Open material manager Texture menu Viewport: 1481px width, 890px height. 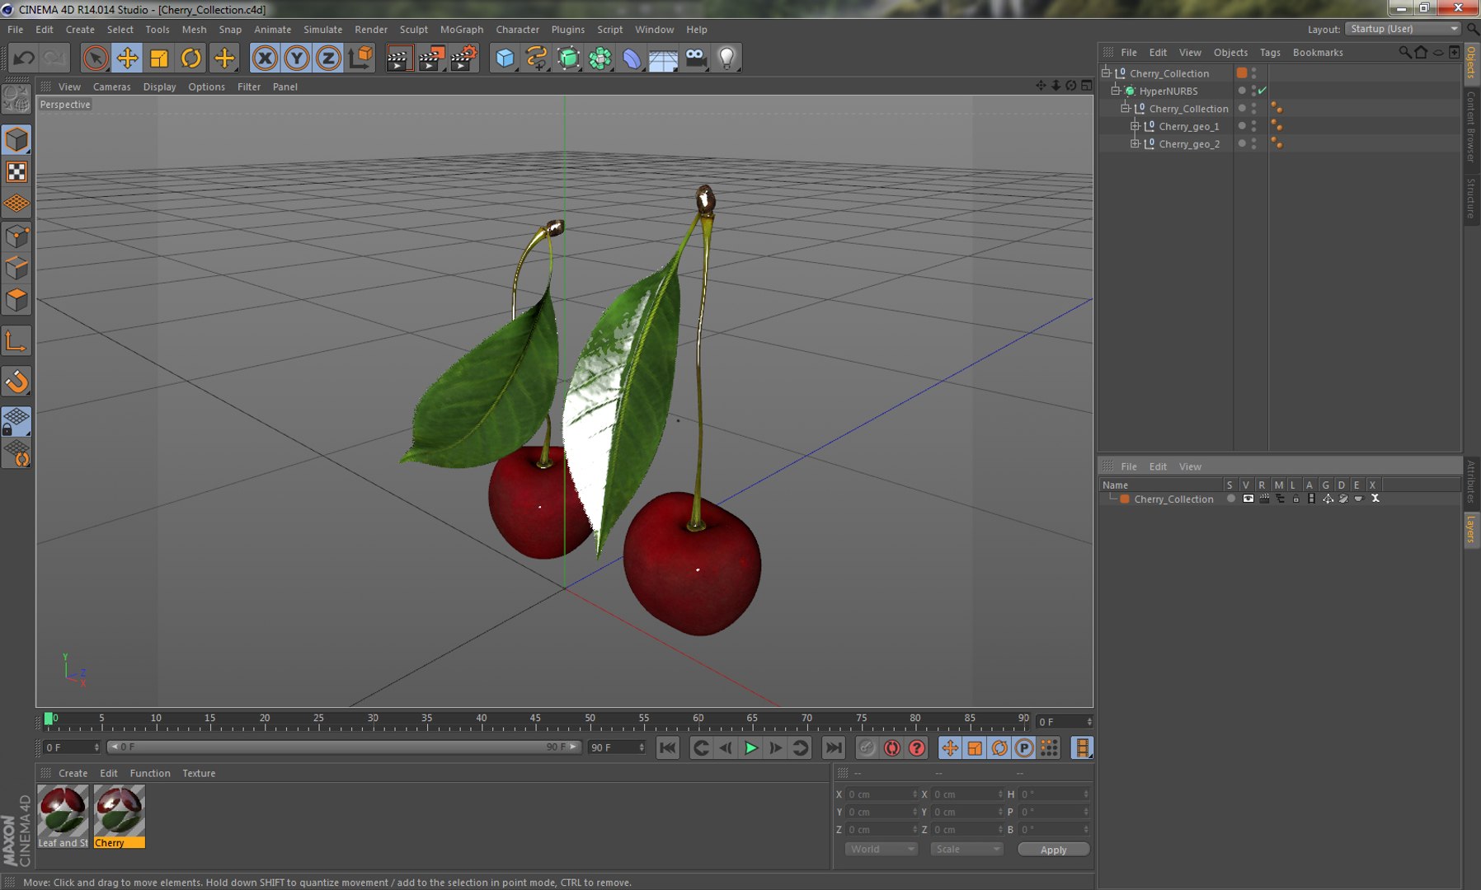click(199, 773)
